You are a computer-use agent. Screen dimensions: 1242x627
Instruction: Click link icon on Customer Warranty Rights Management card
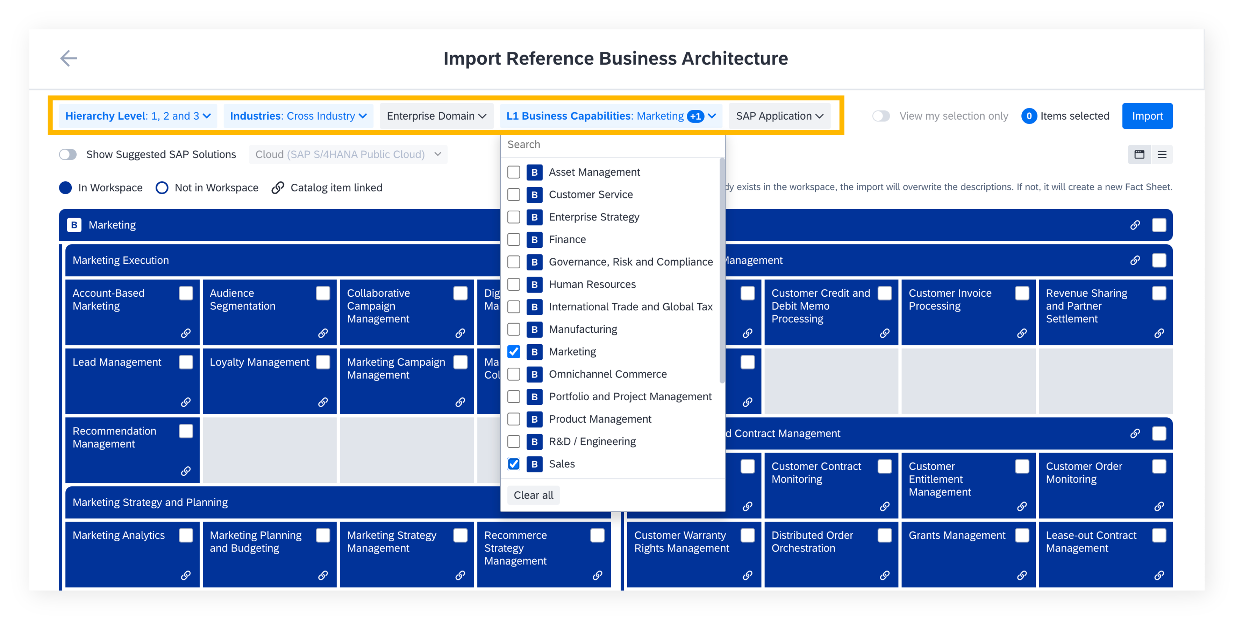click(747, 576)
